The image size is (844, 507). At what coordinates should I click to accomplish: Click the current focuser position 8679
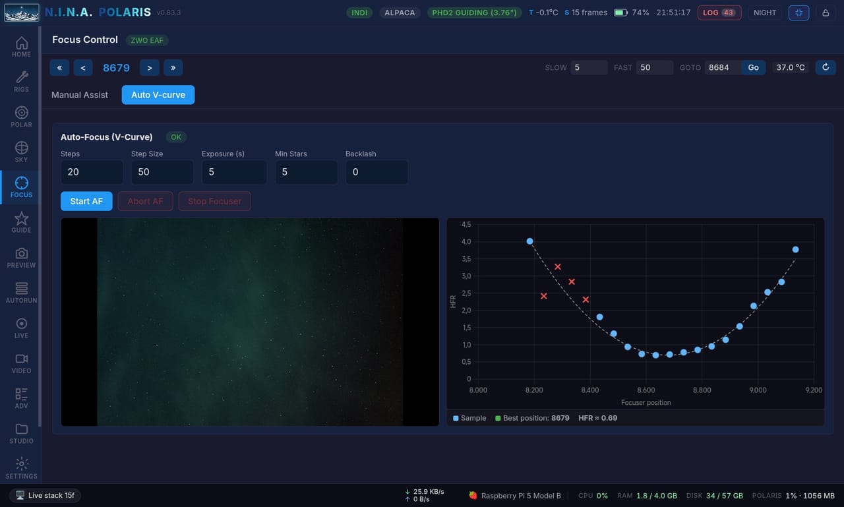116,67
